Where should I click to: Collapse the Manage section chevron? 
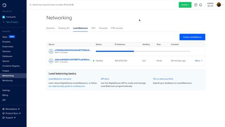pyautogui.click(x=23, y=31)
